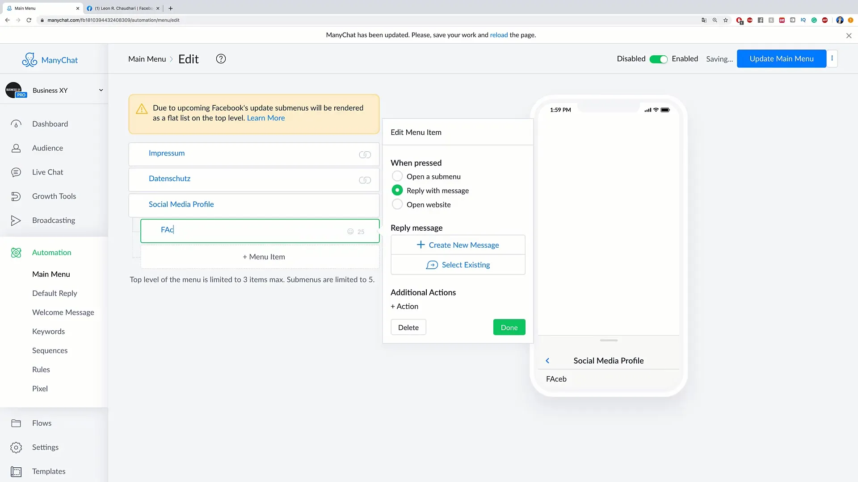The image size is (858, 482).
Task: Open Rules under Automation
Action: pos(41,370)
